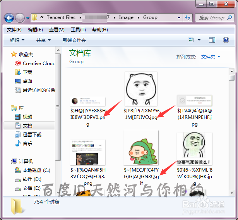The width and height of the screenshot is (238, 220).
Task: Click the 754 个对象 status text
Action: coord(47,202)
